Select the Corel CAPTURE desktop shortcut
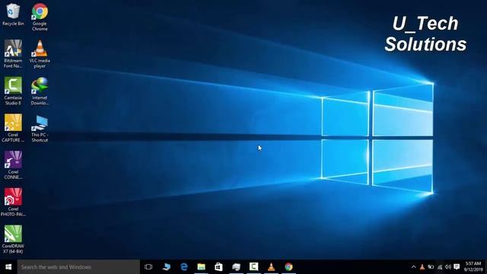 [x=13, y=128]
